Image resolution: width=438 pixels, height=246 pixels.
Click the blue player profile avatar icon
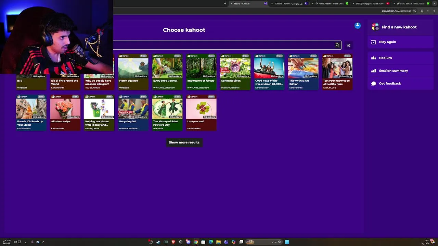(358, 26)
